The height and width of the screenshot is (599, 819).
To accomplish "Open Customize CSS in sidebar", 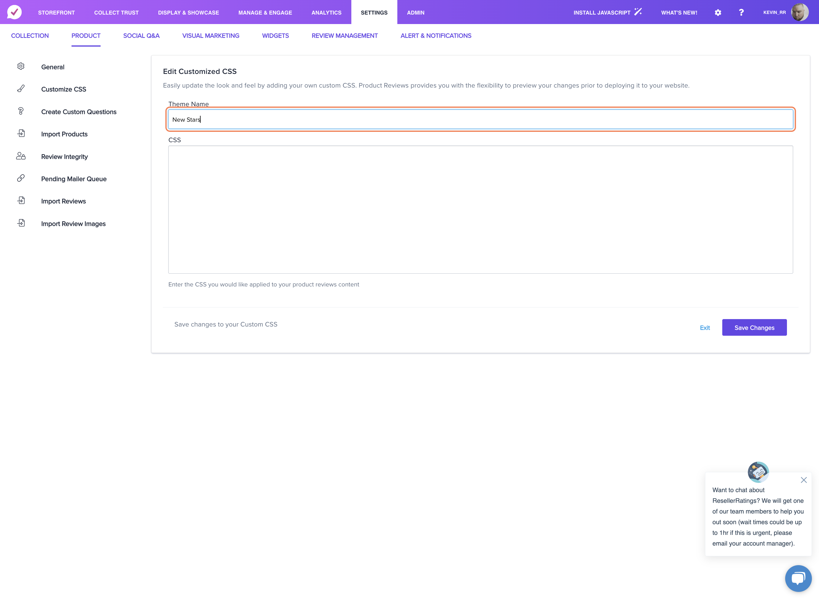I will tap(64, 89).
